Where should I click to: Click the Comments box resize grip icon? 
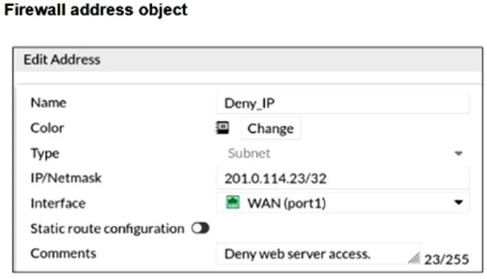[414, 258]
